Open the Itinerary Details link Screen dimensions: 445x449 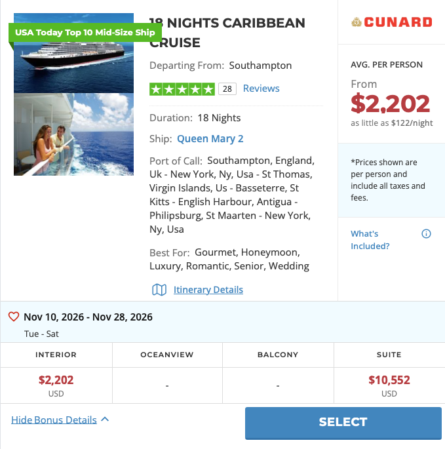208,290
